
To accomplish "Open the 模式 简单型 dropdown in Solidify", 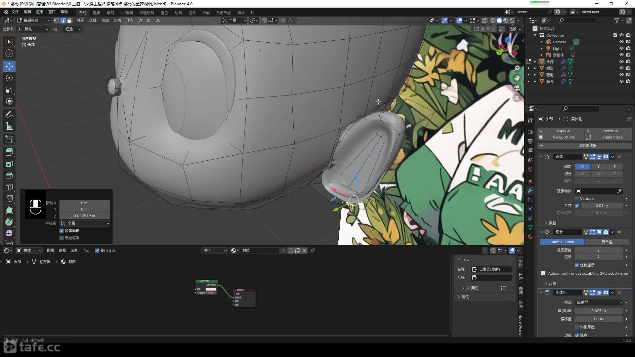I will tap(599, 302).
